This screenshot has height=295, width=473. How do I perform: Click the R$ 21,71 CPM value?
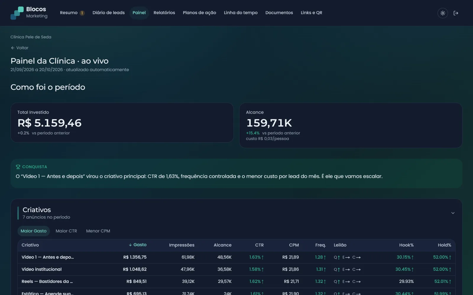coord(291,281)
